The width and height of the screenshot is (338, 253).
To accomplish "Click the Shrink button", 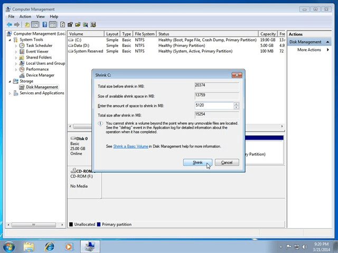I will pos(198,162).
